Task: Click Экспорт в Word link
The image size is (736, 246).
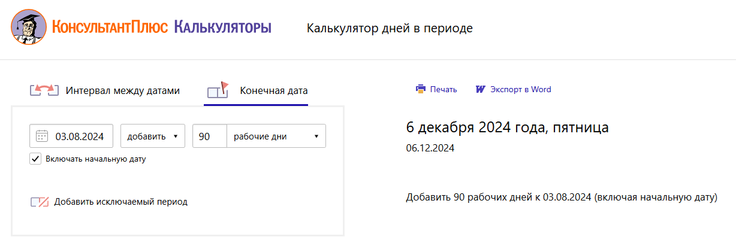Action: pyautogui.click(x=521, y=90)
